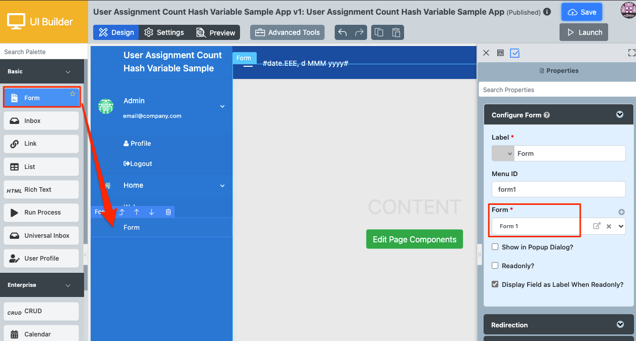Select the Universal Inbox palette element
The width and height of the screenshot is (636, 341).
click(x=41, y=235)
